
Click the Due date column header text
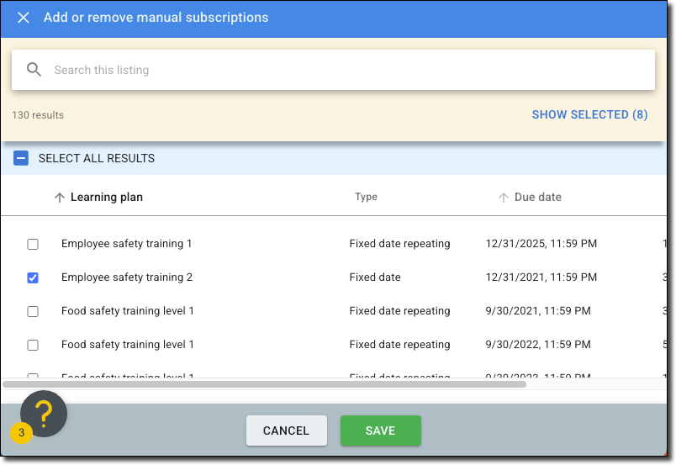pos(538,198)
